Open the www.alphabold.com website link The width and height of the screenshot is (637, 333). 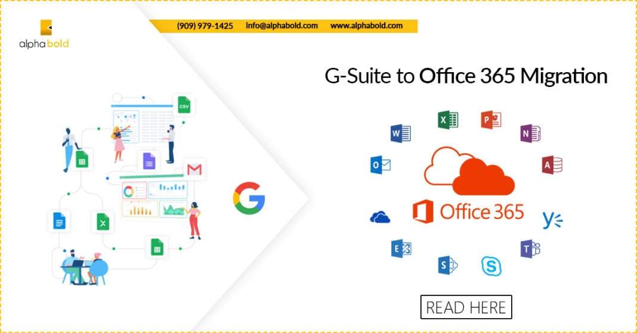pos(366,26)
